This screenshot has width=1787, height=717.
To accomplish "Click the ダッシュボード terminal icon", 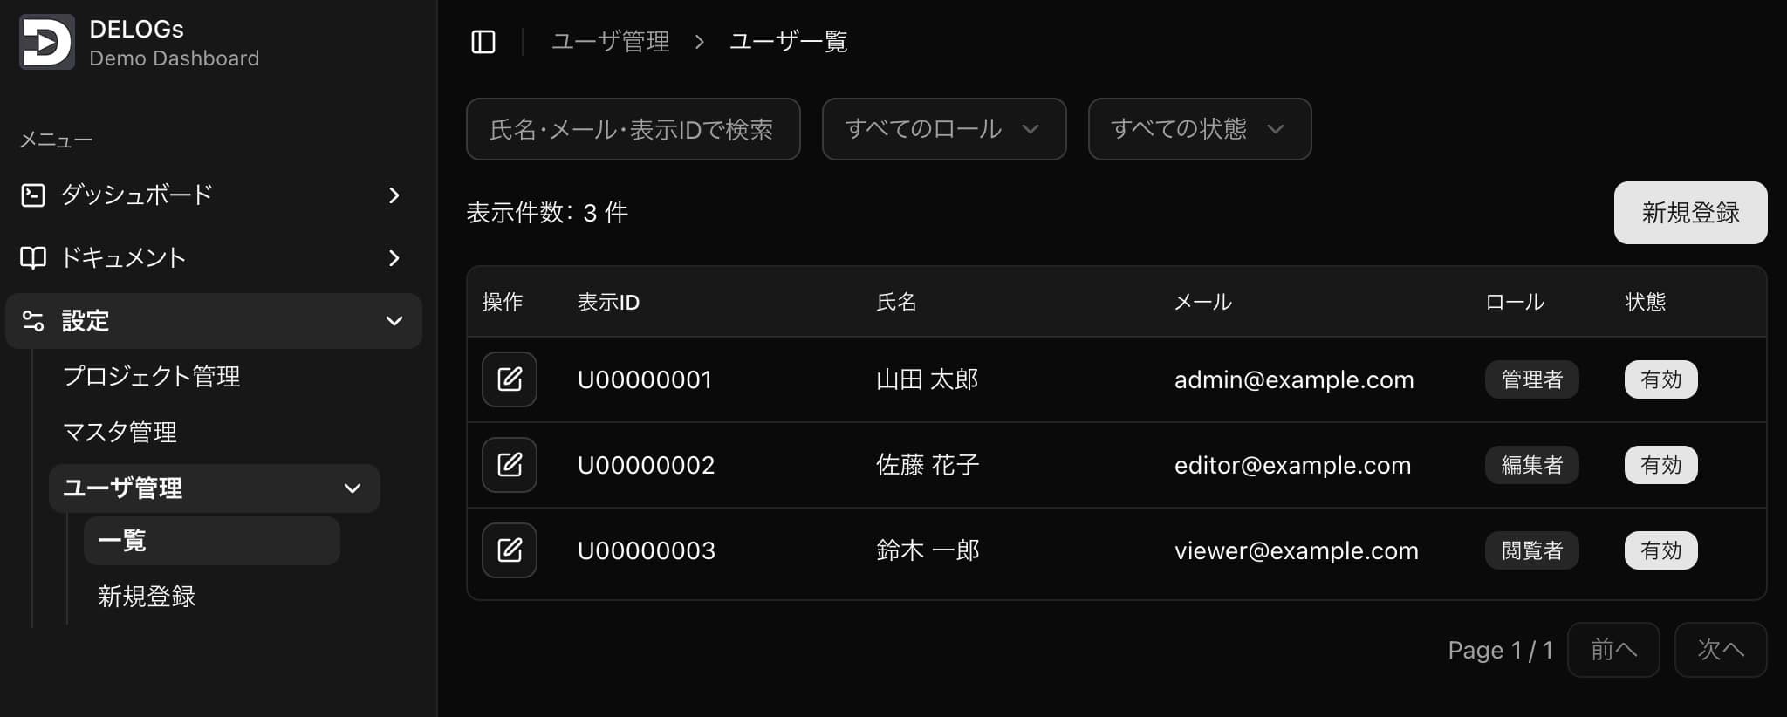I will tap(33, 195).
